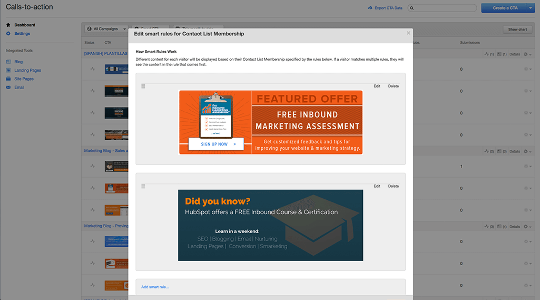Open Details for Marketing Blog - Sales group
The width and height of the screenshot is (540, 300).
click(x=515, y=151)
